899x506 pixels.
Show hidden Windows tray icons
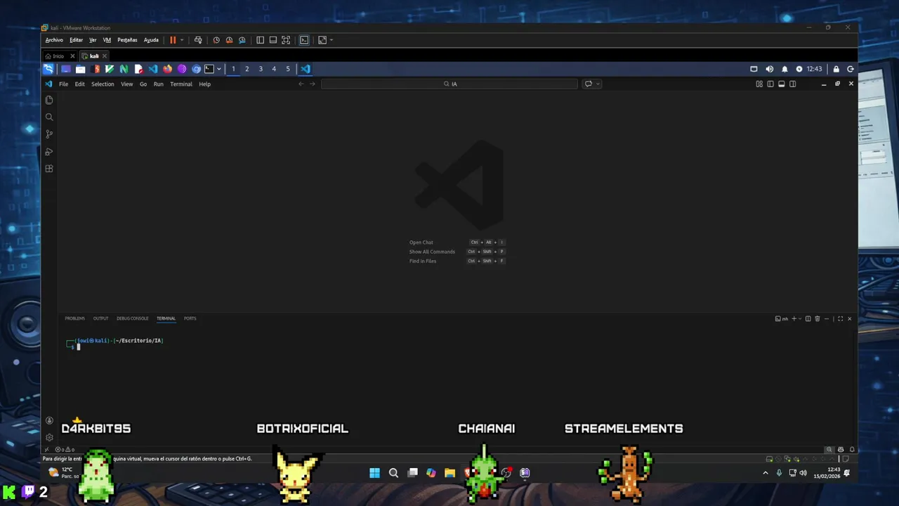click(x=766, y=473)
